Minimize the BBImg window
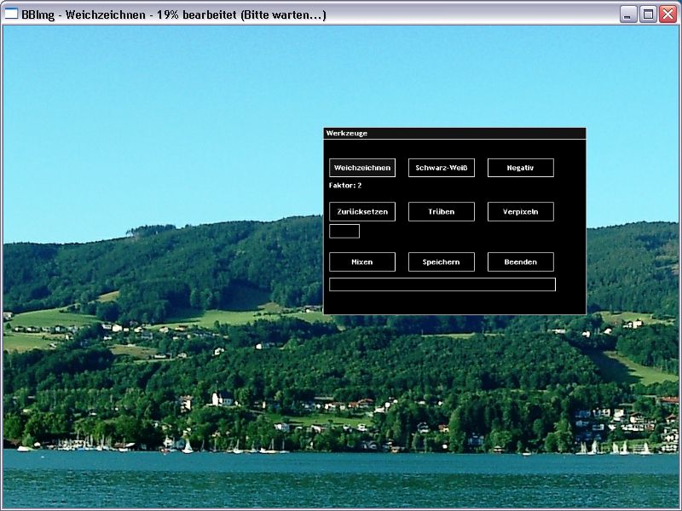Viewport: 682px width, 511px height. coord(627,14)
